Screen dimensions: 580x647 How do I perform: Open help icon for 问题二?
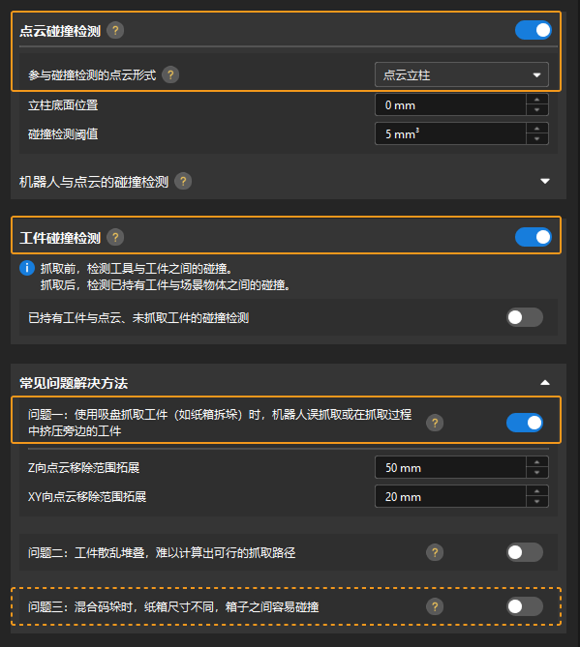tap(435, 552)
